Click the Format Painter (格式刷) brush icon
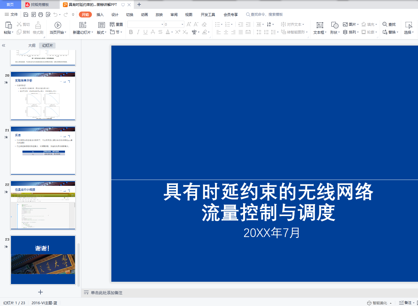This screenshot has width=418, height=306. click(x=38, y=25)
